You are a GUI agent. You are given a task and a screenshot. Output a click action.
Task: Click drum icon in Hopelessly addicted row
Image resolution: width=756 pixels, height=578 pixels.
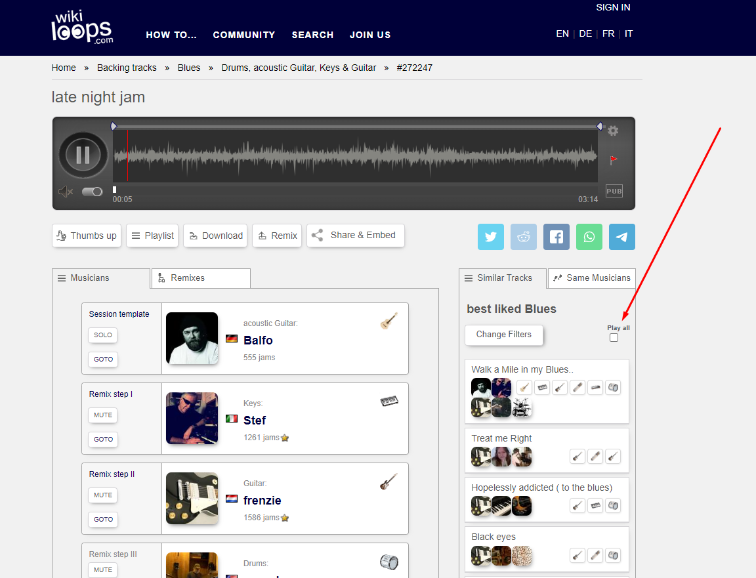click(x=613, y=506)
